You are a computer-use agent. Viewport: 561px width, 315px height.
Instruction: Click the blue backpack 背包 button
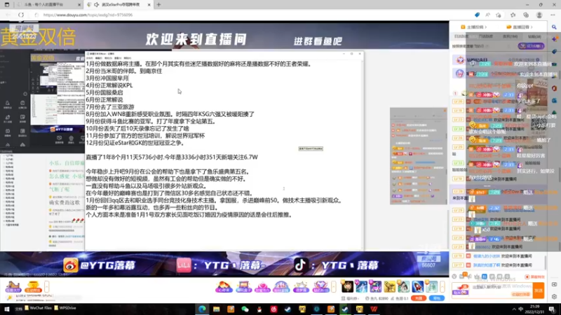tap(437, 298)
